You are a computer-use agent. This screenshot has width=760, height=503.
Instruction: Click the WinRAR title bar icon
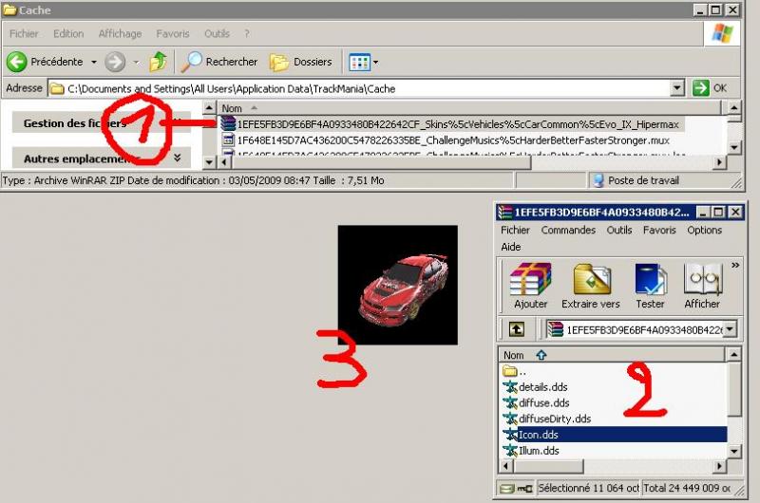(505, 212)
